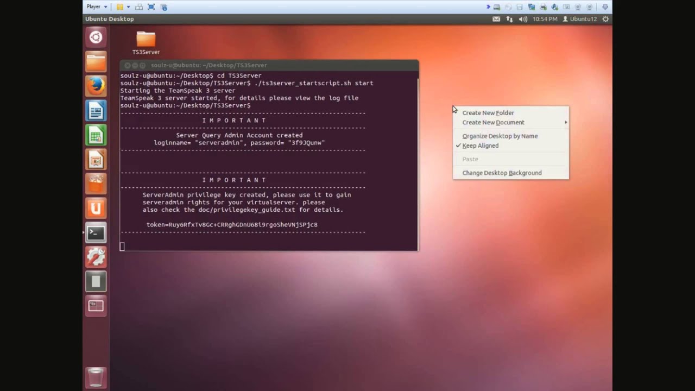Screen dimensions: 695x391
Task: Open the Ubuntu12 user menu
Action: point(579,19)
